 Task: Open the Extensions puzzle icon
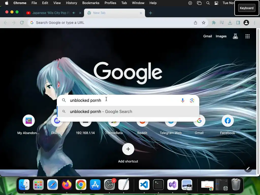click(x=214, y=23)
